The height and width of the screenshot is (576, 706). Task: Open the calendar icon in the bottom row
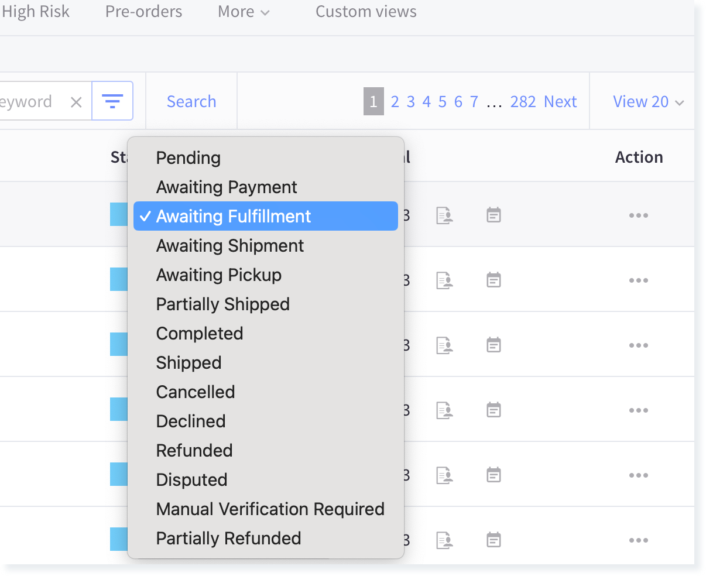pos(493,539)
